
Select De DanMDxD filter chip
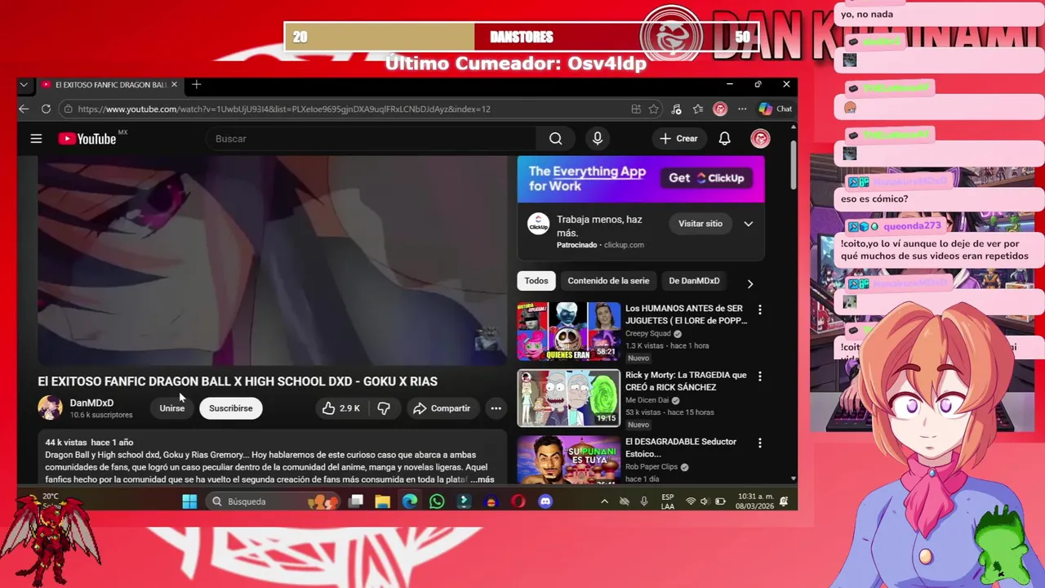pyautogui.click(x=694, y=281)
